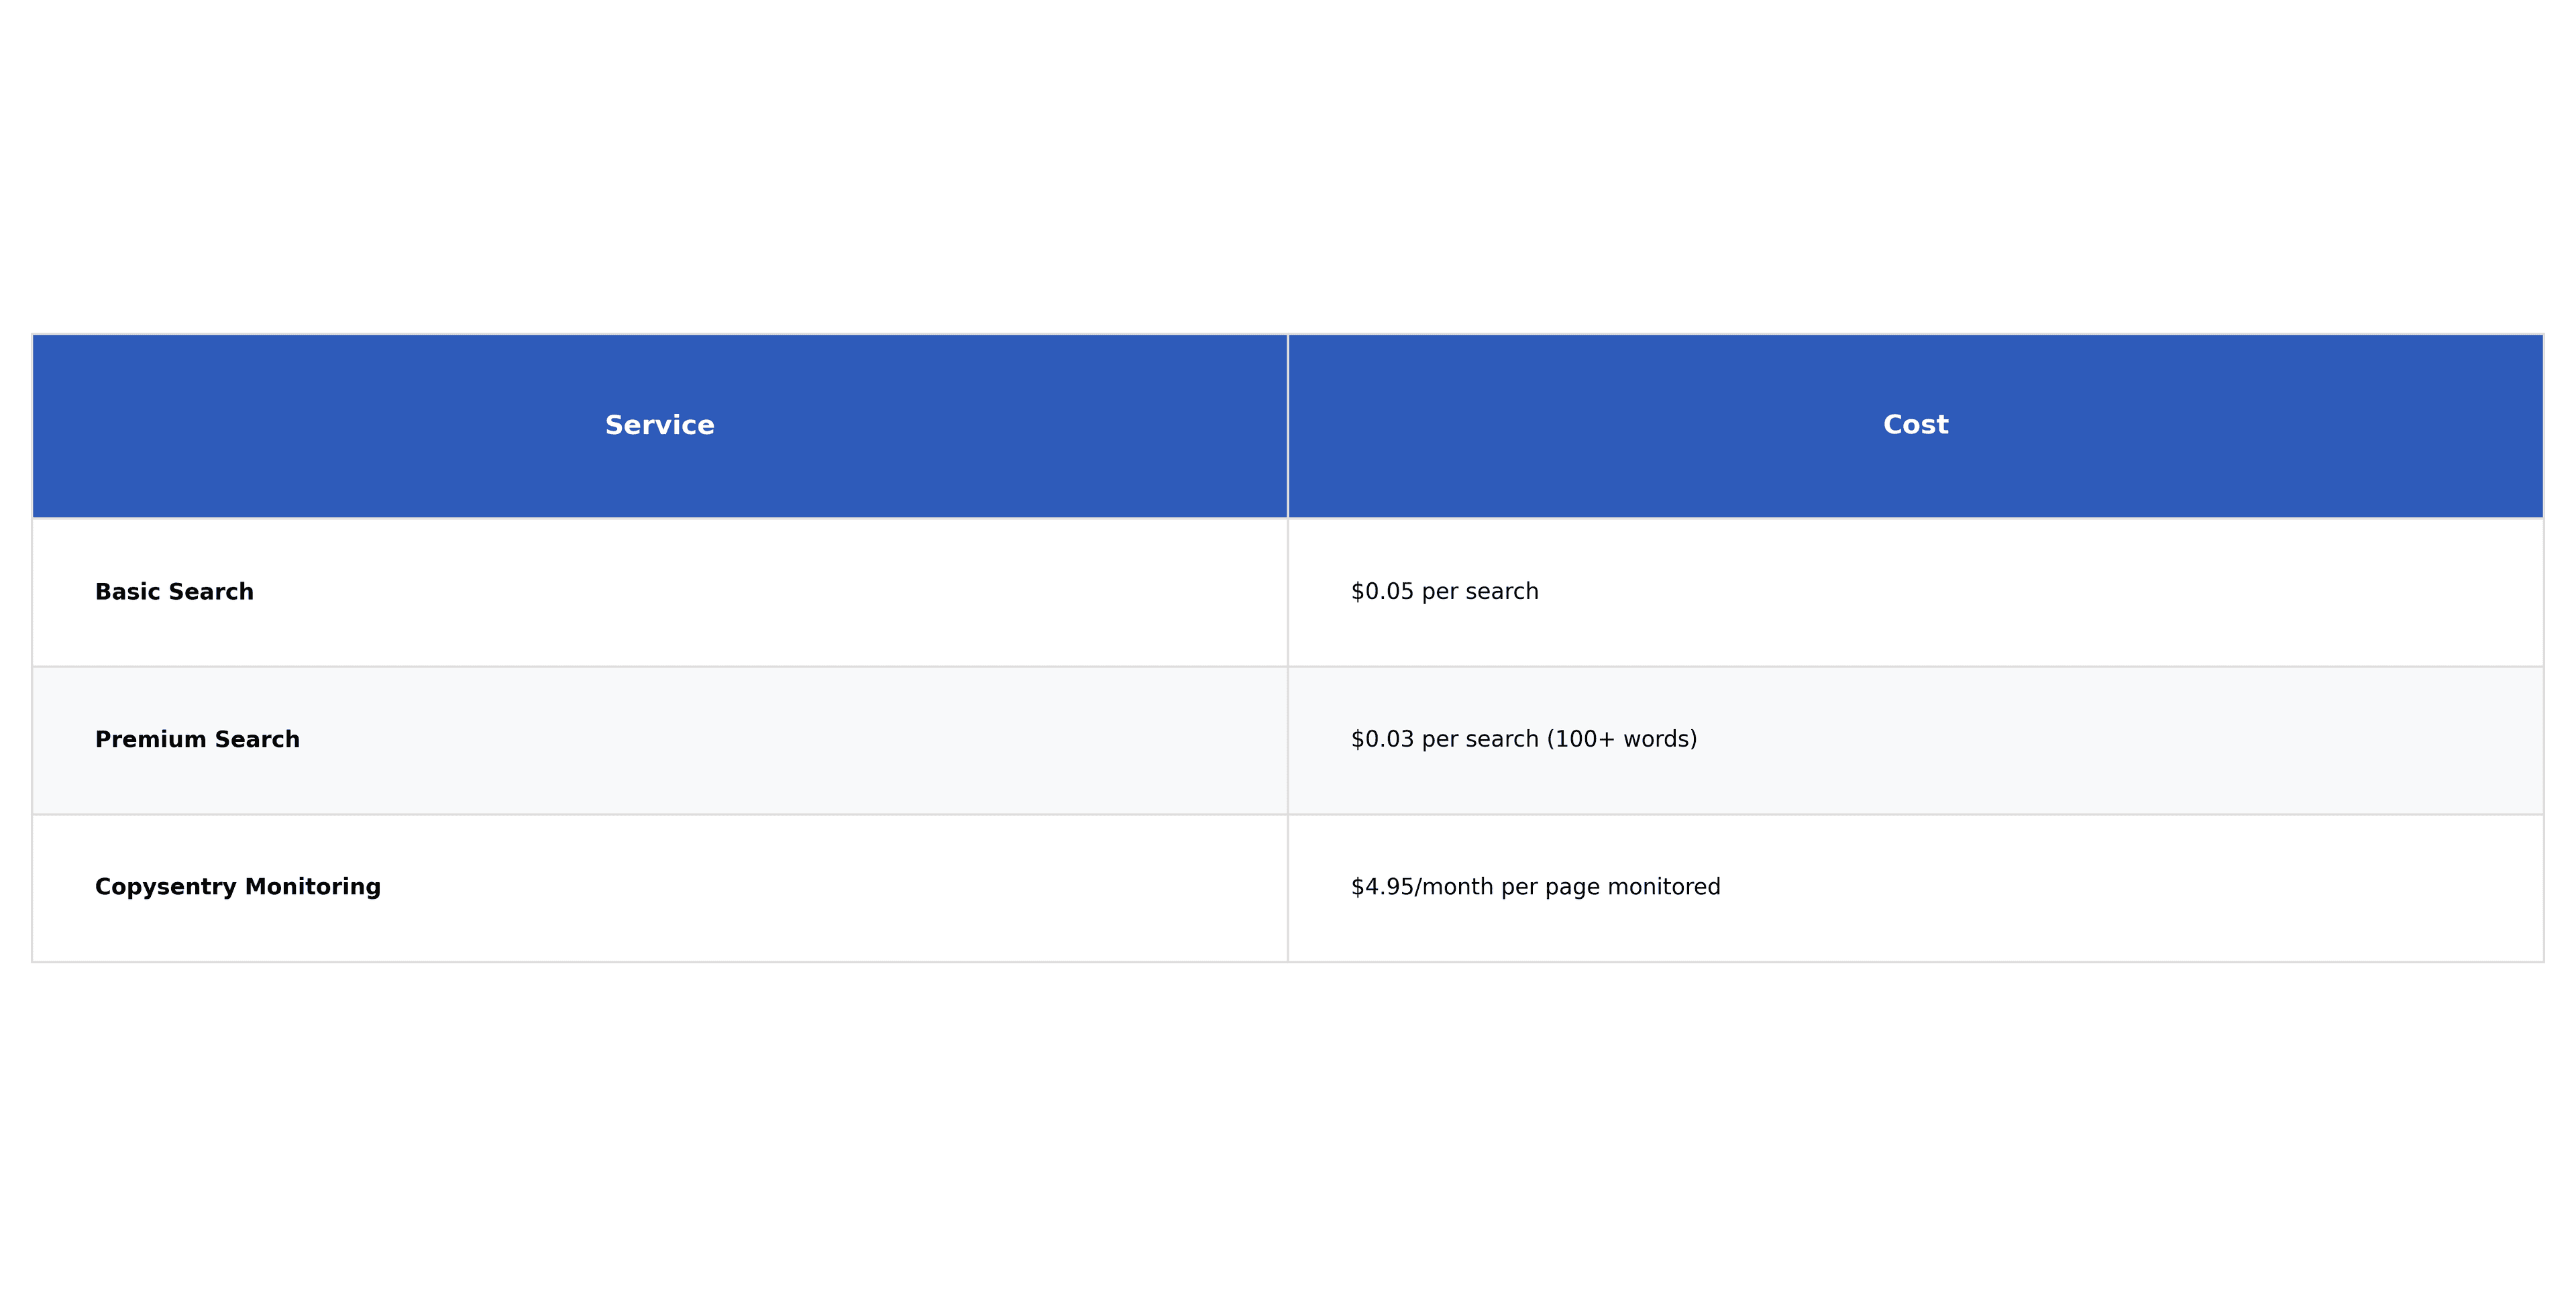The width and height of the screenshot is (2576, 1296).
Task: Click the $0.03 amount in Premium row
Action: pyautogui.click(x=1382, y=739)
